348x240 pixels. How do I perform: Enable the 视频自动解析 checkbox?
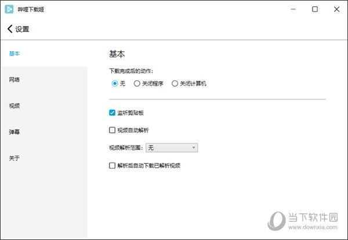tap(112, 130)
